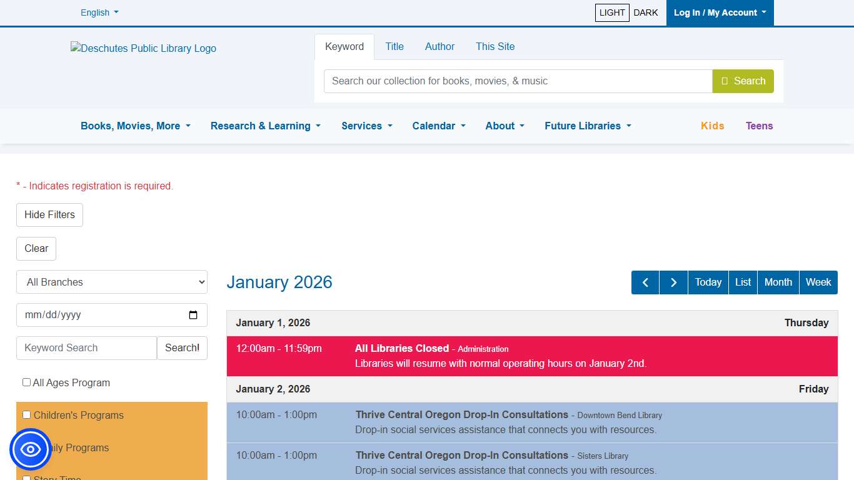Image resolution: width=854 pixels, height=480 pixels.
Task: Go to previous month with left arrow
Action: (x=645, y=282)
